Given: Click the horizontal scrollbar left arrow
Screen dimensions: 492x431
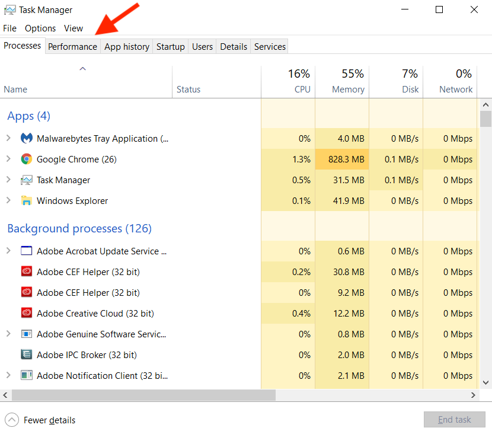Looking at the screenshot, I should click(5, 395).
